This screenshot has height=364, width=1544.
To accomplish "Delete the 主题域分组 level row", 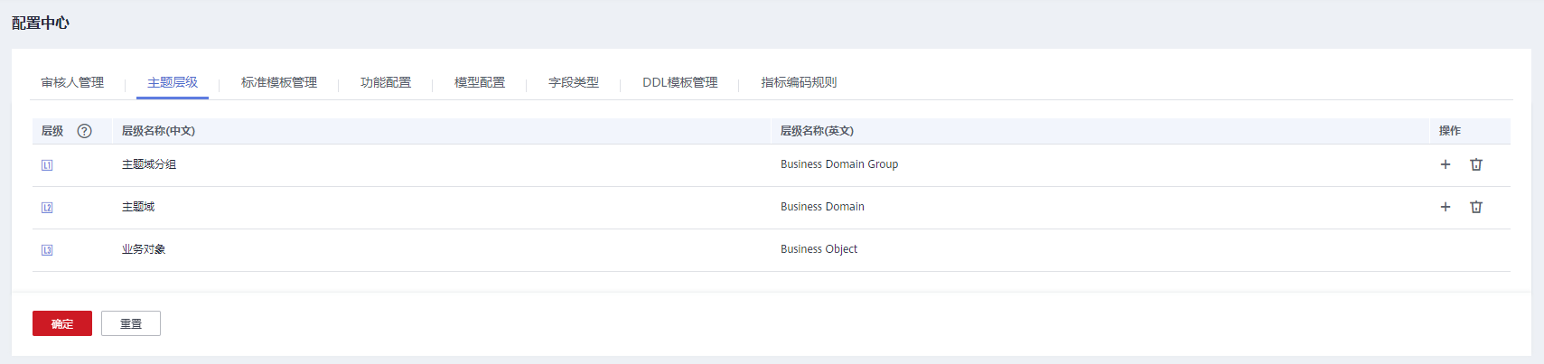I will click(x=1475, y=164).
